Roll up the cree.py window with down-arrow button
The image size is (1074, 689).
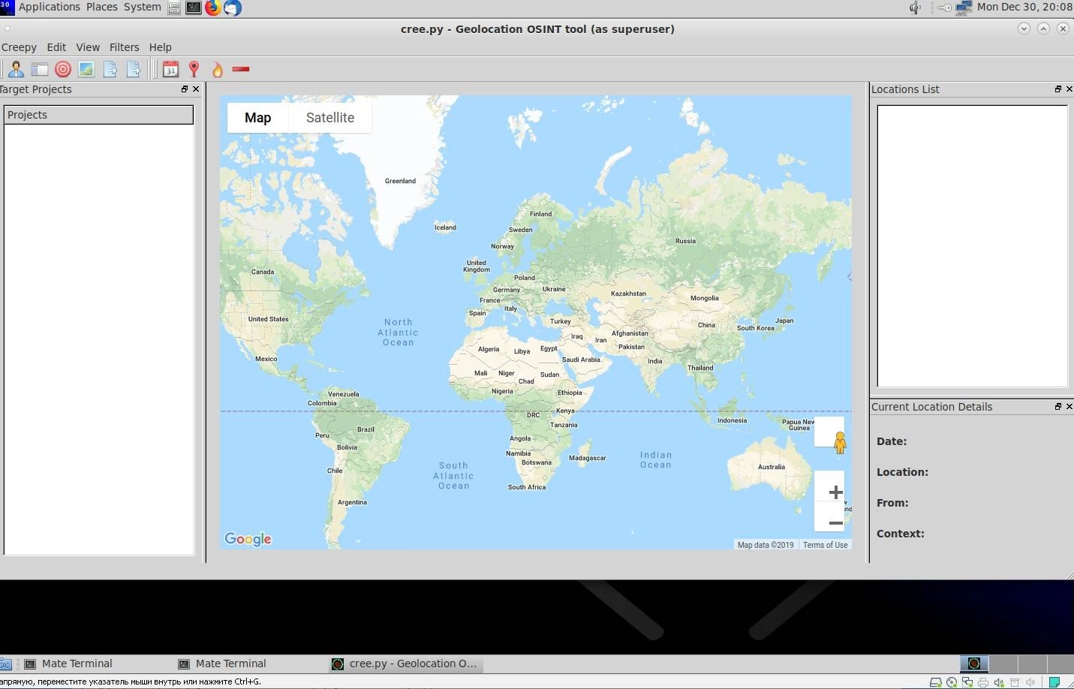tap(1024, 29)
